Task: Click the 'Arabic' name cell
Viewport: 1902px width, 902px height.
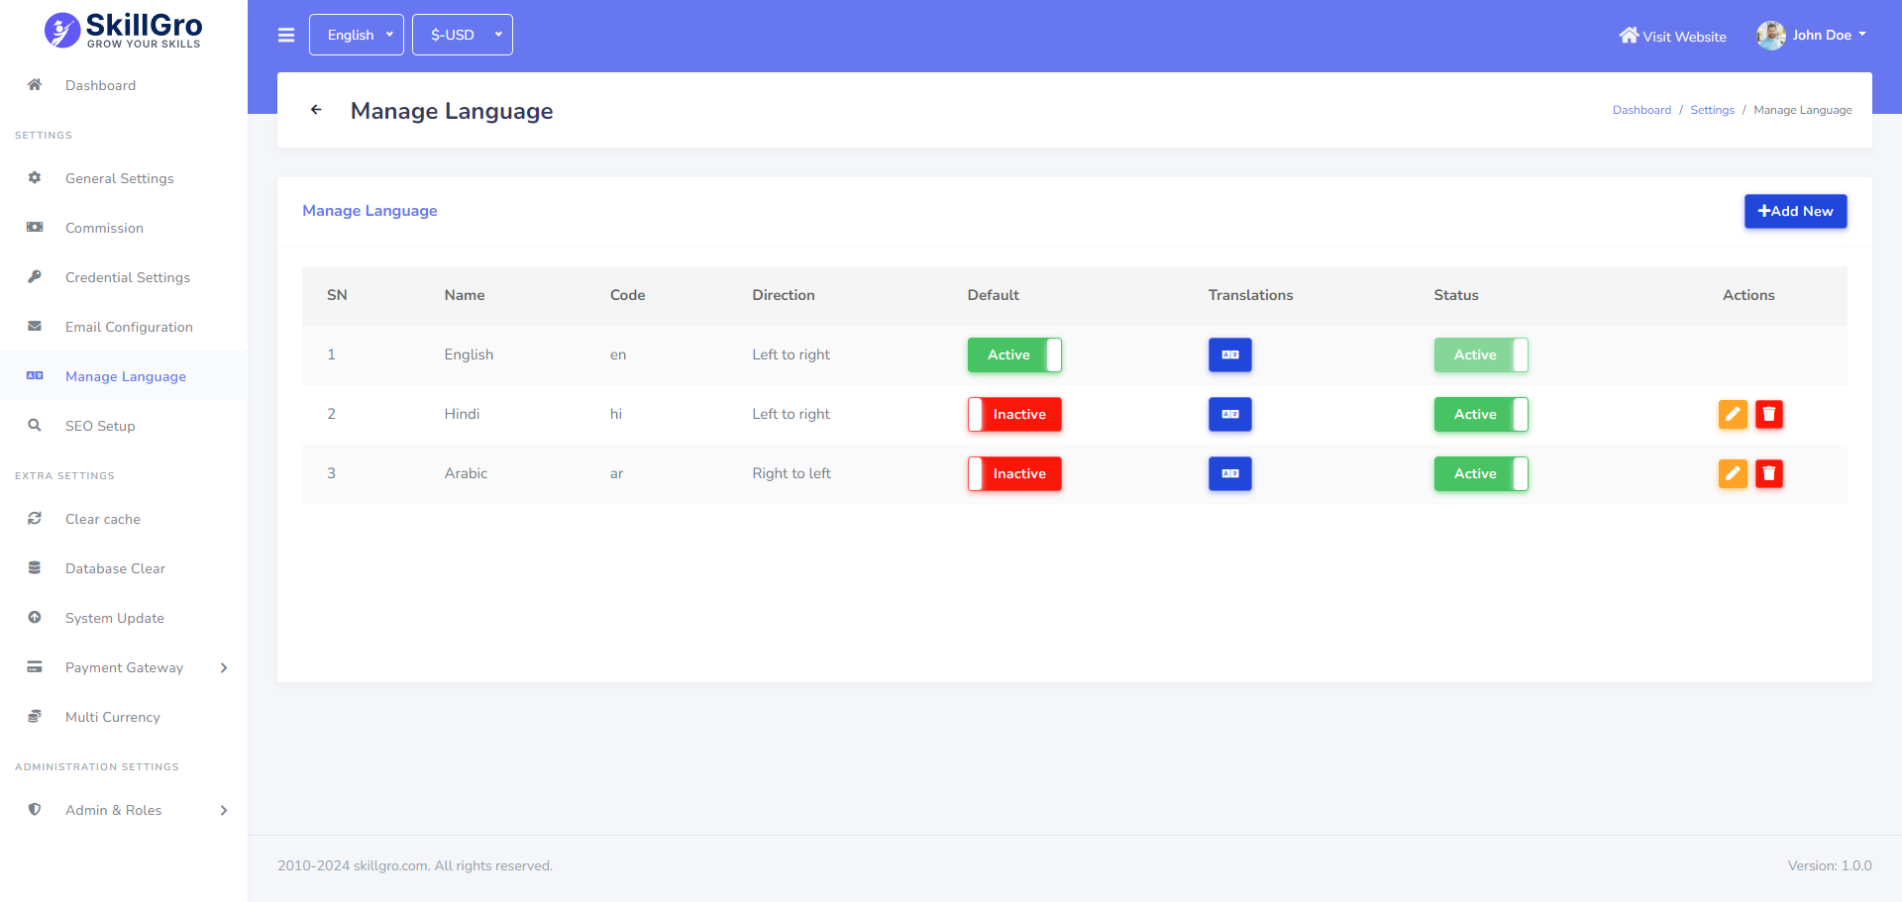Action: (x=466, y=473)
